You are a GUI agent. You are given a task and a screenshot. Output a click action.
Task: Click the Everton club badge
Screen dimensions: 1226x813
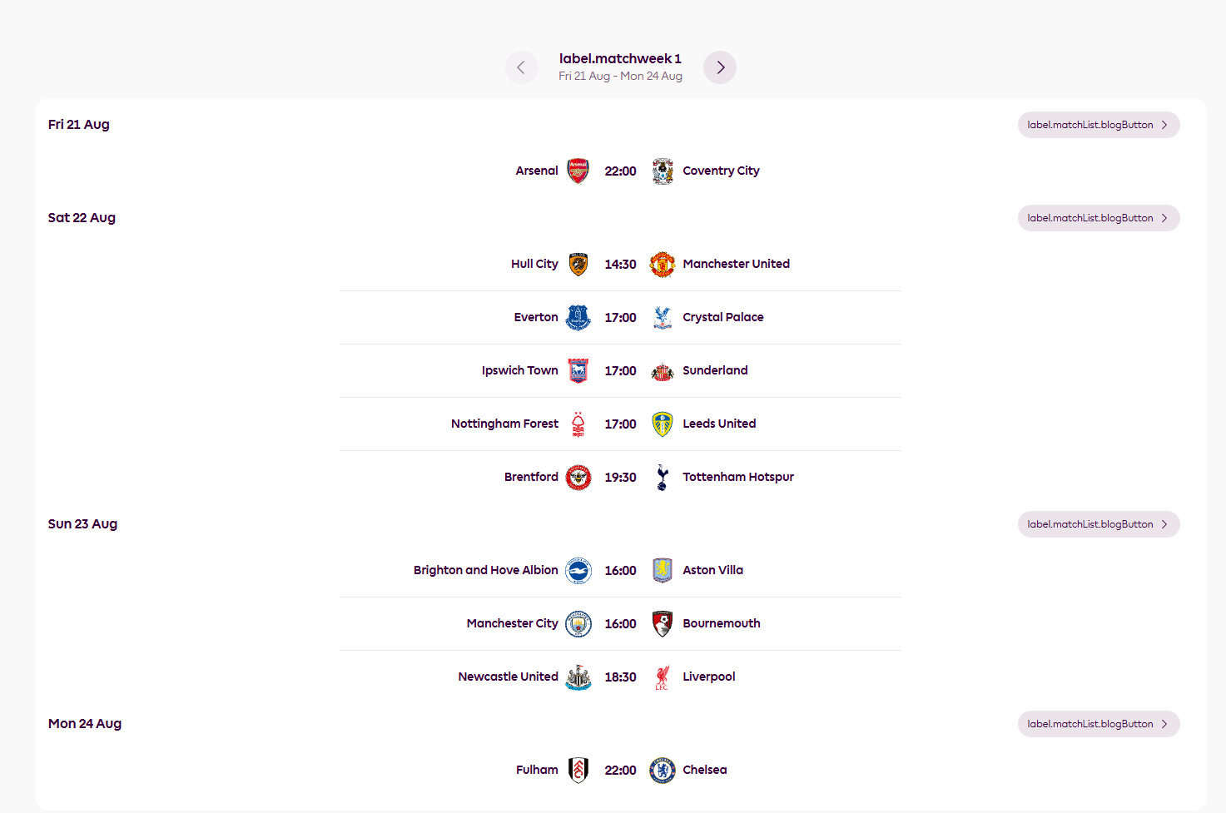tap(578, 317)
